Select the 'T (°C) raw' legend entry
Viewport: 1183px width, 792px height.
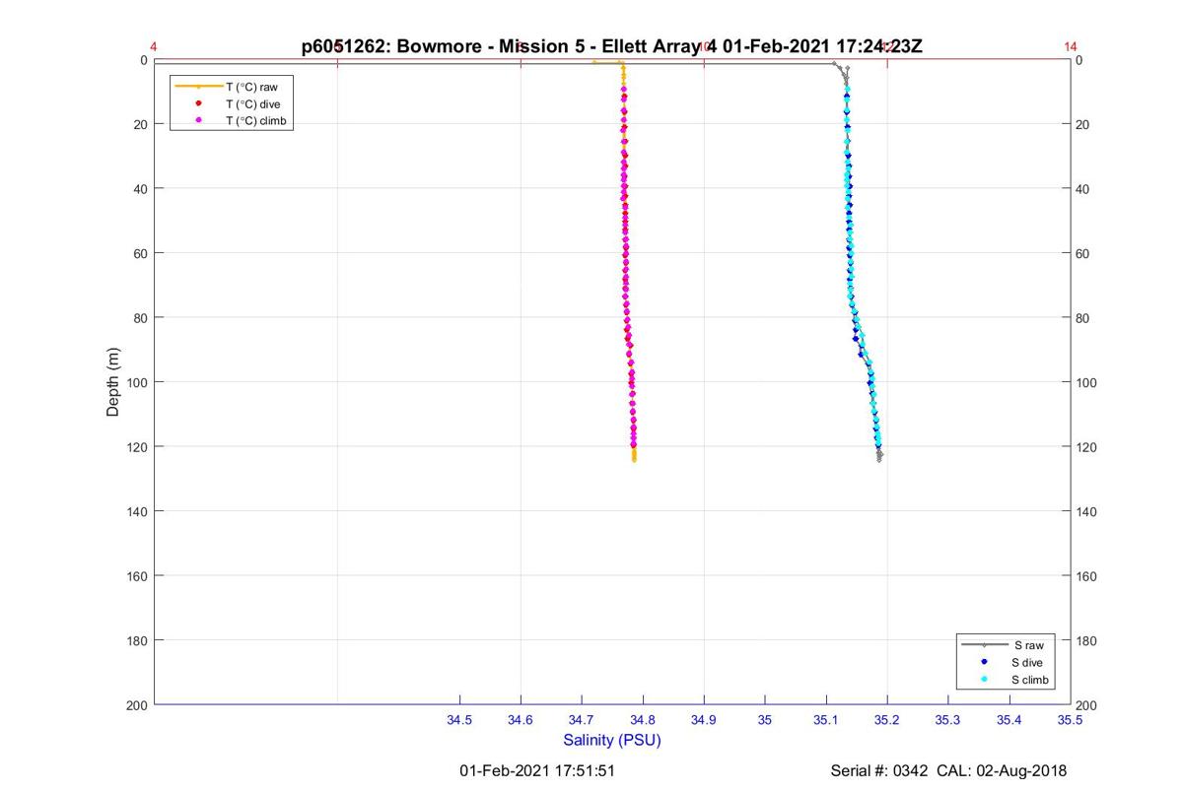pyautogui.click(x=231, y=87)
